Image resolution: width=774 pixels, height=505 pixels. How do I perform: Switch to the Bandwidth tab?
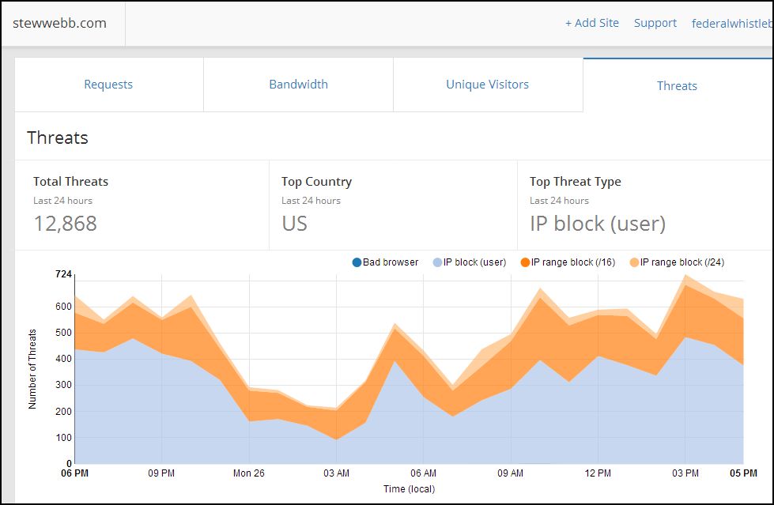[x=298, y=85]
